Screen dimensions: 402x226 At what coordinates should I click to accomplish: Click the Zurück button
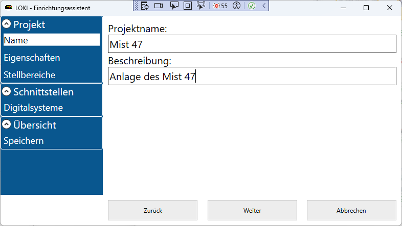(152, 210)
